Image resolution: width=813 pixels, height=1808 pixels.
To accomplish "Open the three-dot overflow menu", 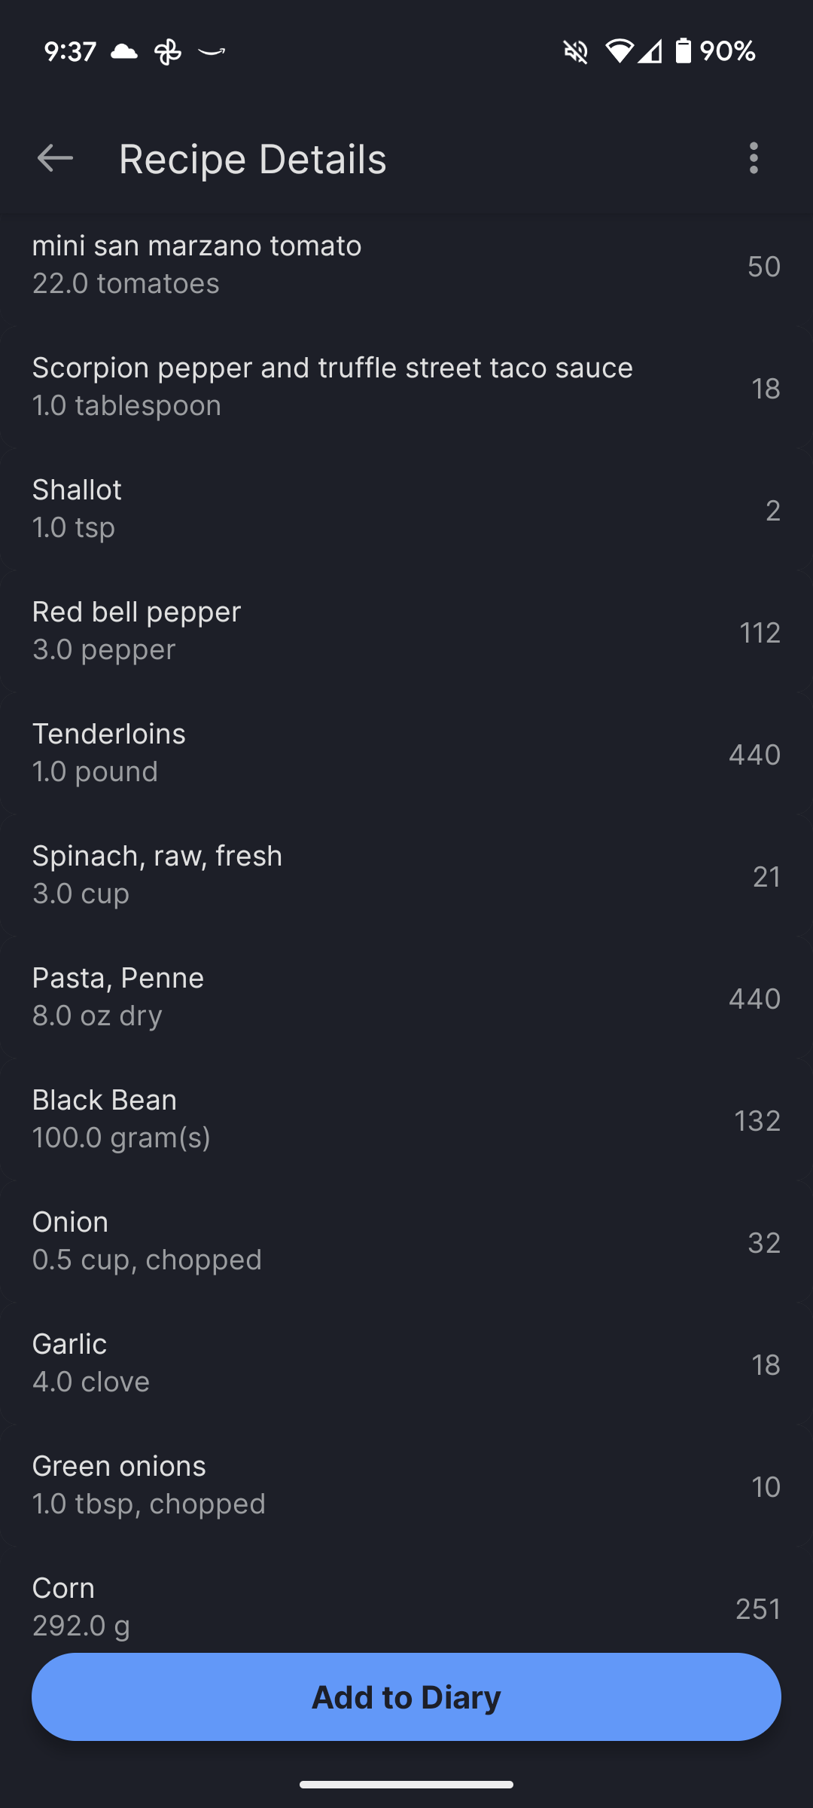I will [x=754, y=158].
